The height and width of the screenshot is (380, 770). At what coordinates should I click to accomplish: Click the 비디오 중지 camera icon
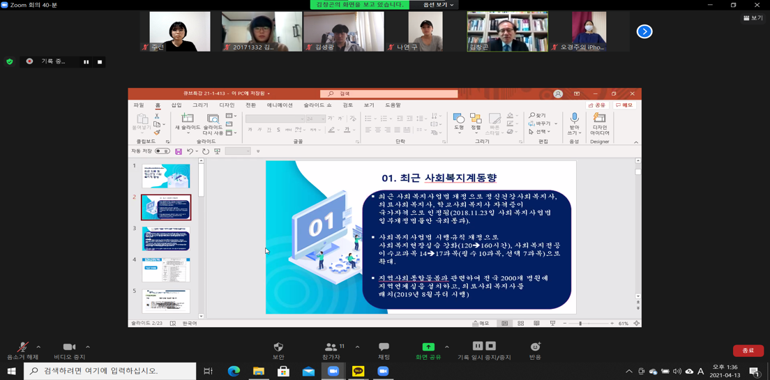click(69, 347)
